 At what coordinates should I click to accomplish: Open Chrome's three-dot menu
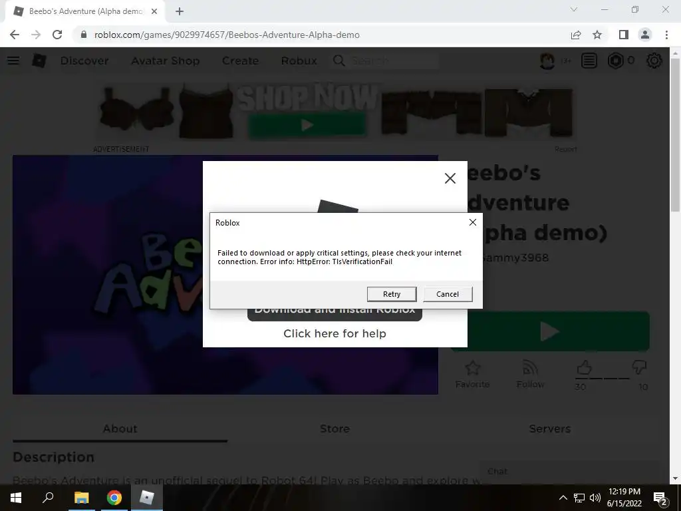[666, 35]
